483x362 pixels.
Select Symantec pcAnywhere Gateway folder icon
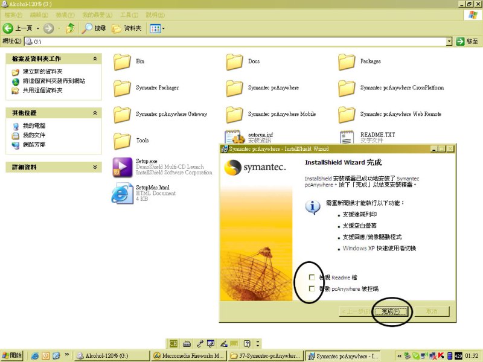pos(122,115)
